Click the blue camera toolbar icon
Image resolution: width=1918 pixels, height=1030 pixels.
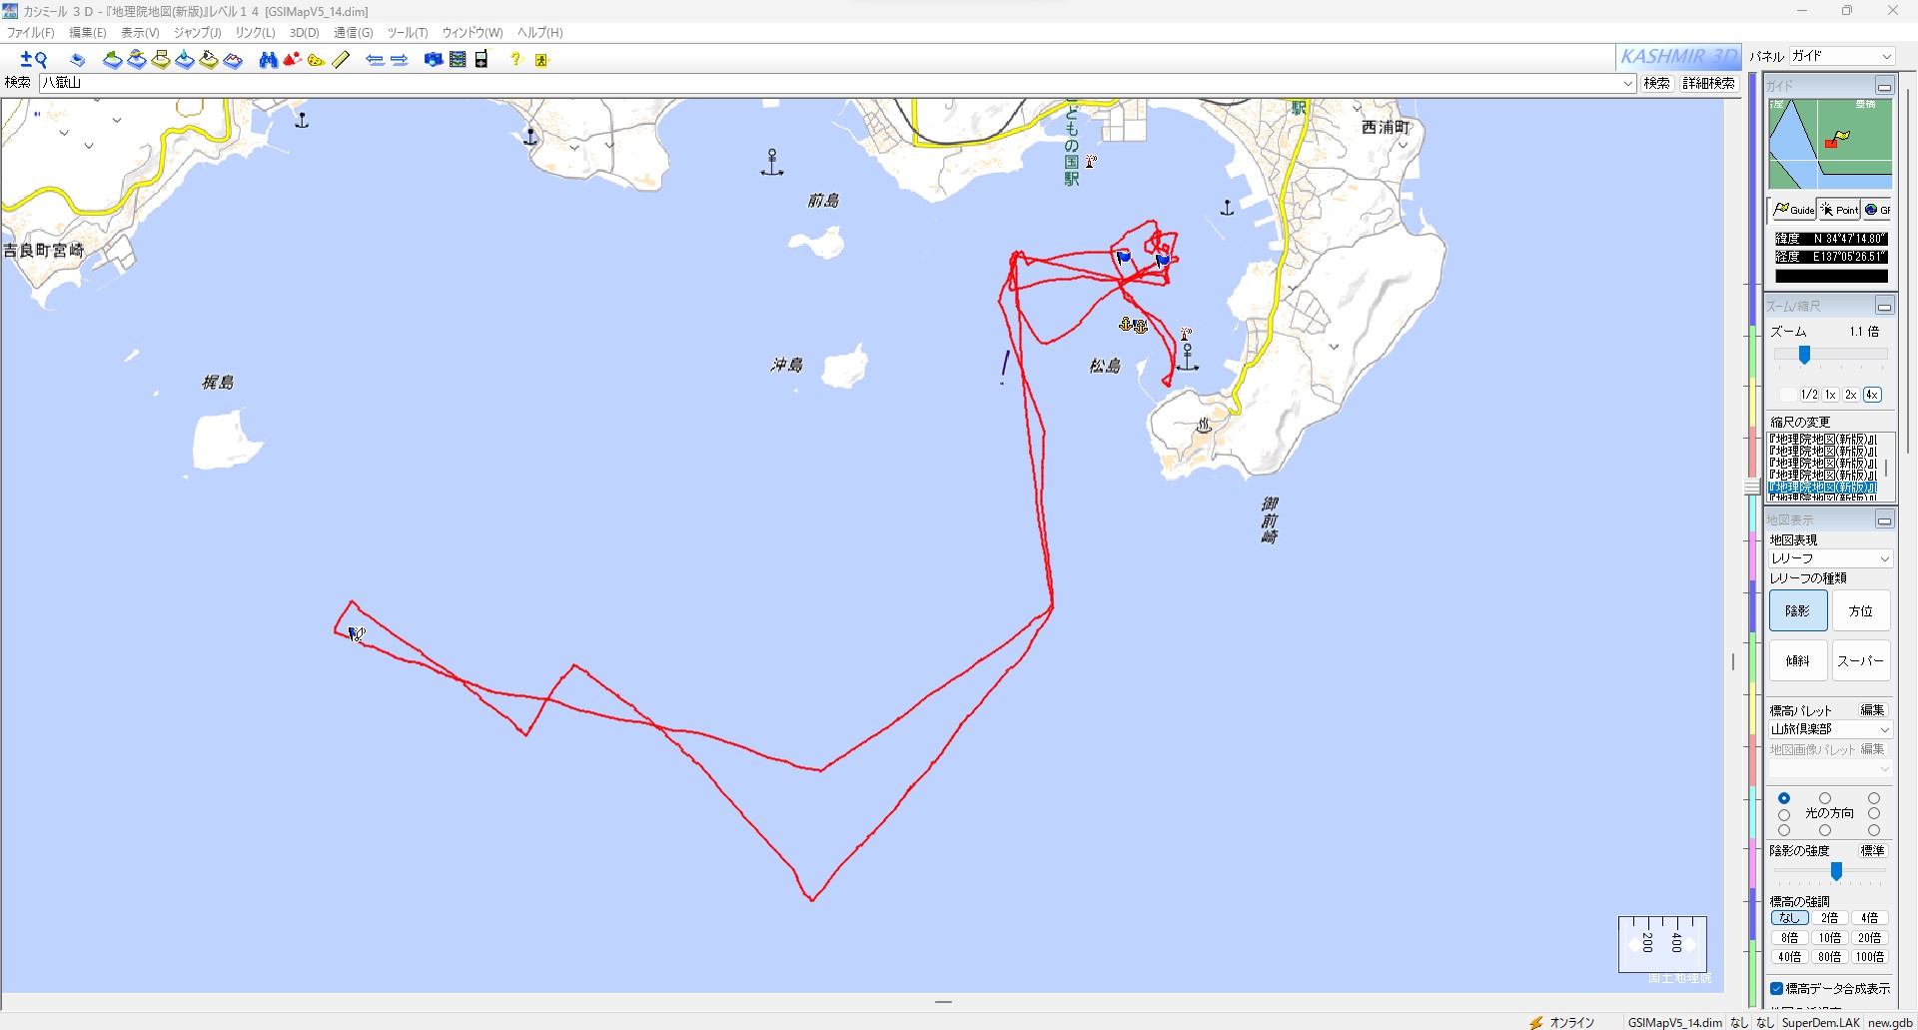point(434,60)
